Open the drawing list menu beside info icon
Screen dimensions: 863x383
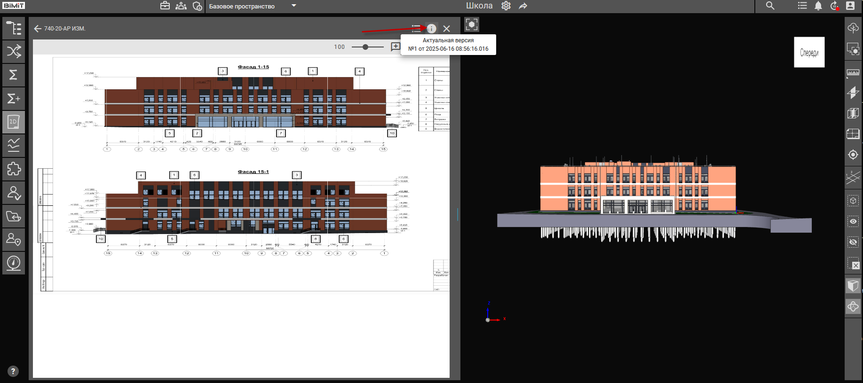tap(416, 29)
